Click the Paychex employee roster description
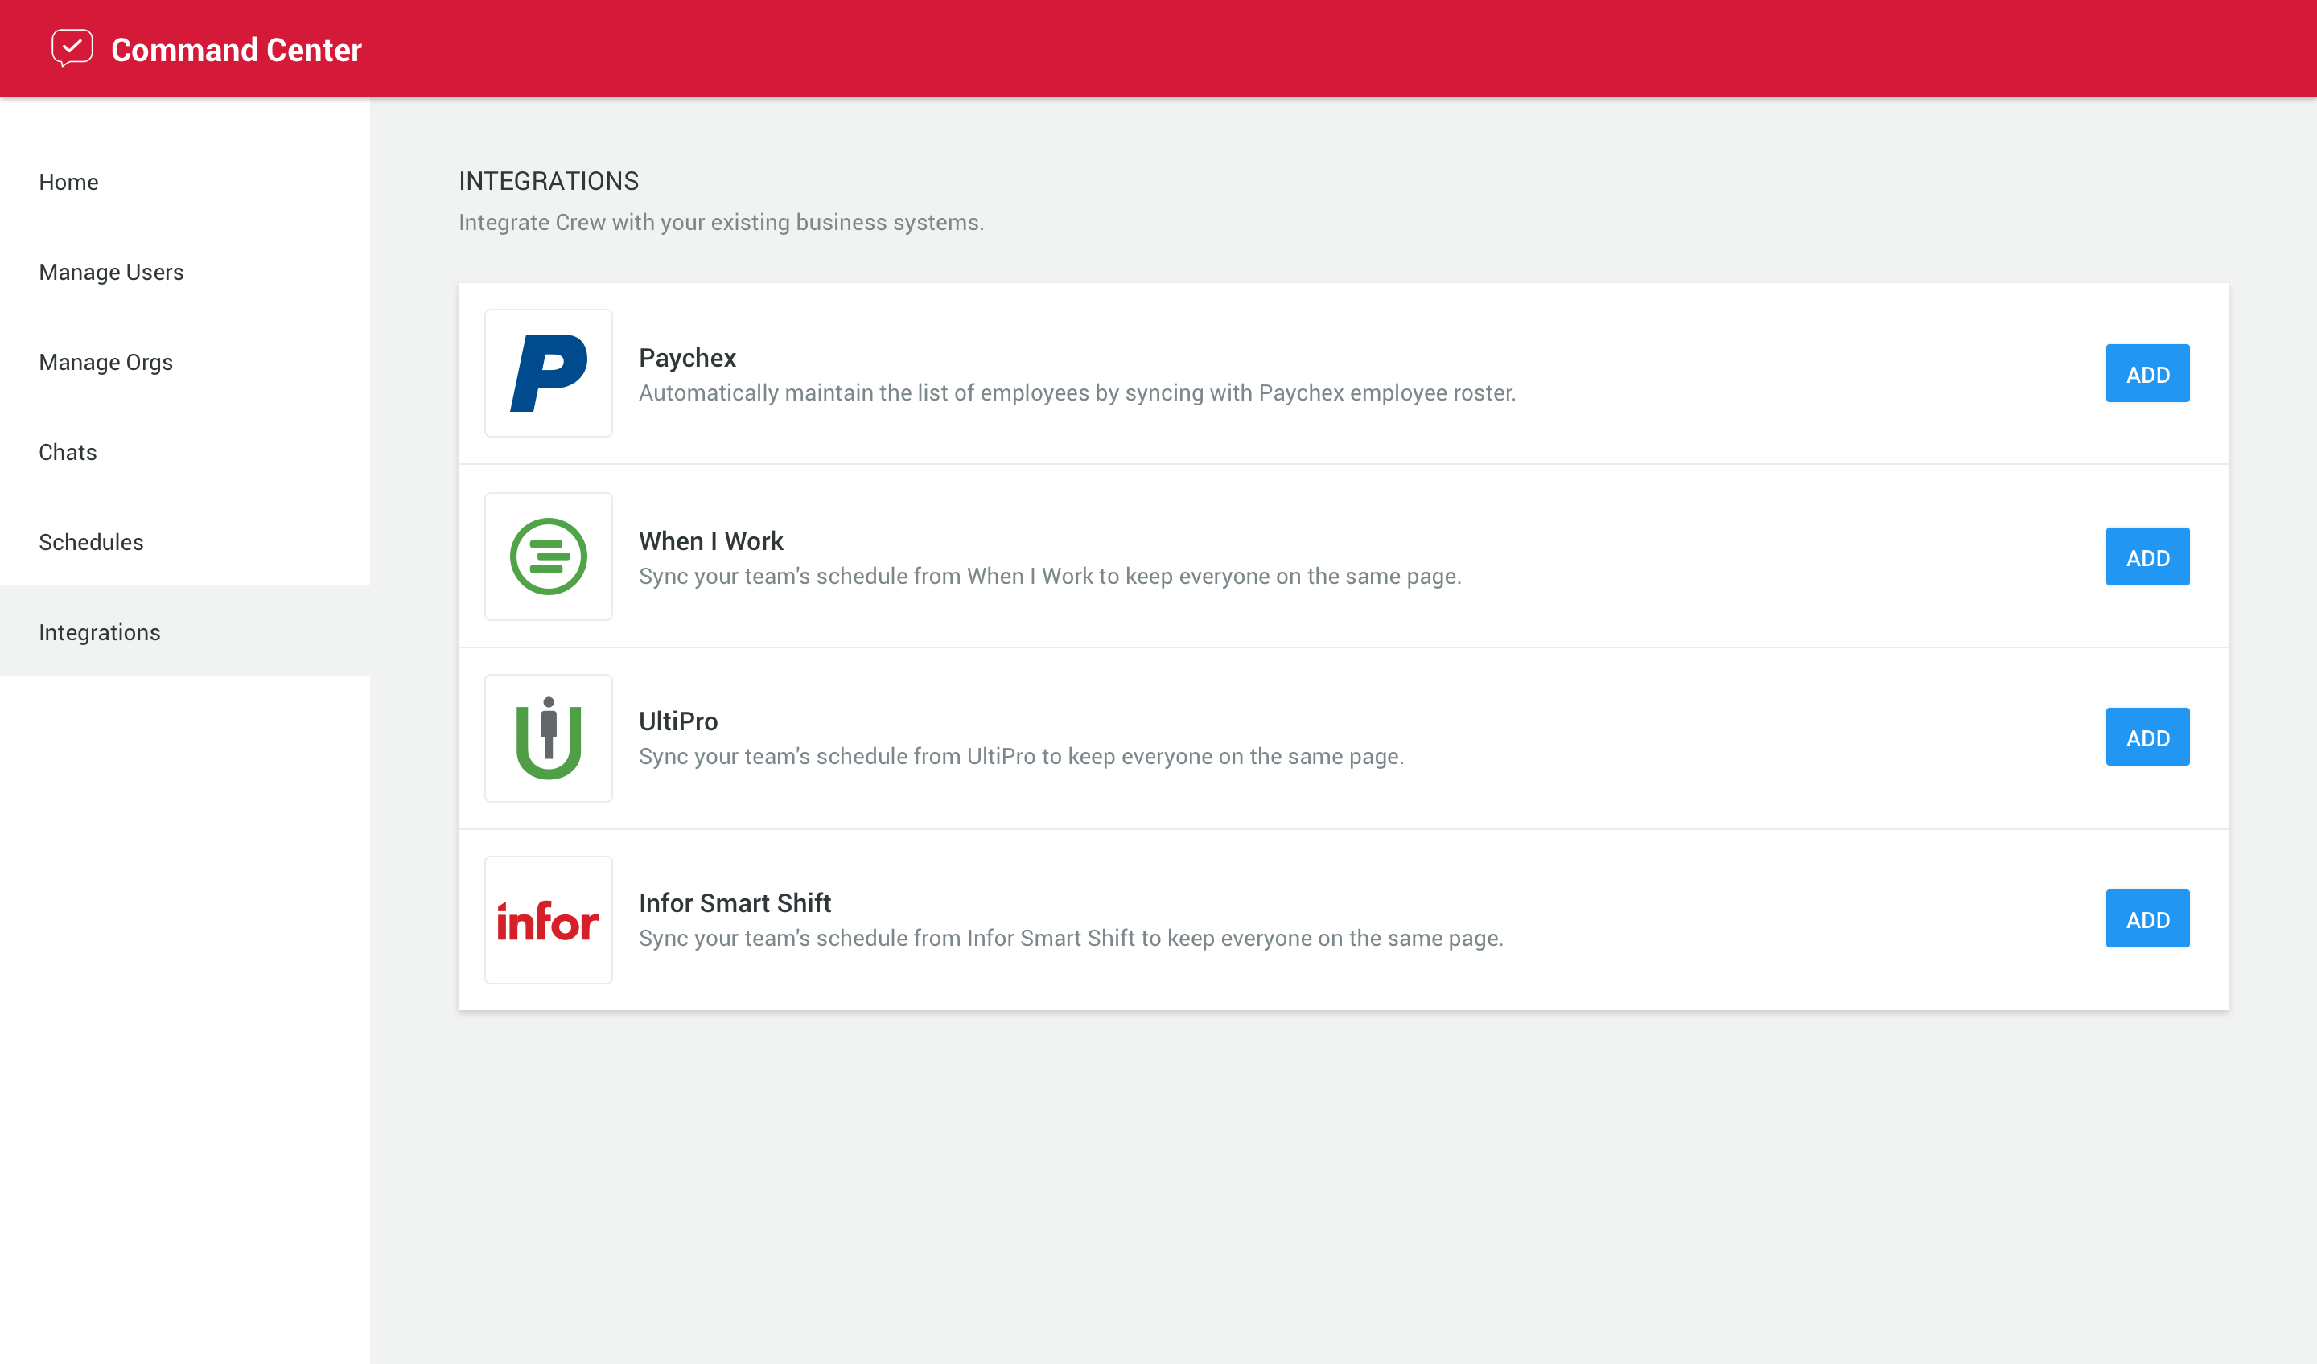This screenshot has width=2317, height=1364. [1077, 392]
